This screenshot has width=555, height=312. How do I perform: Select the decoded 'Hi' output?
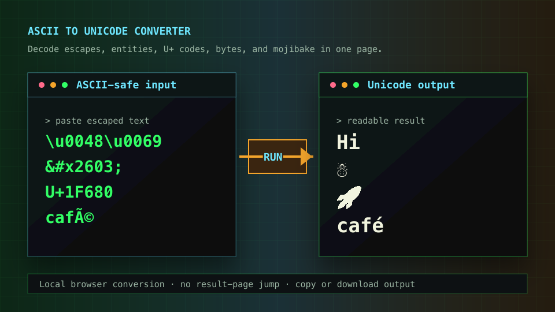tap(348, 142)
